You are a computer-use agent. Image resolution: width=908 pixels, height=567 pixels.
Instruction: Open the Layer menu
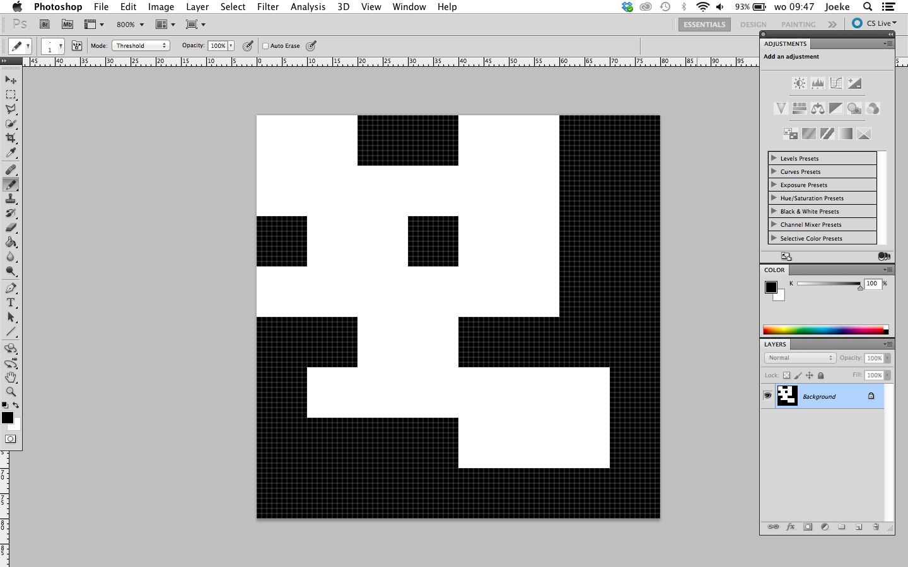(197, 7)
